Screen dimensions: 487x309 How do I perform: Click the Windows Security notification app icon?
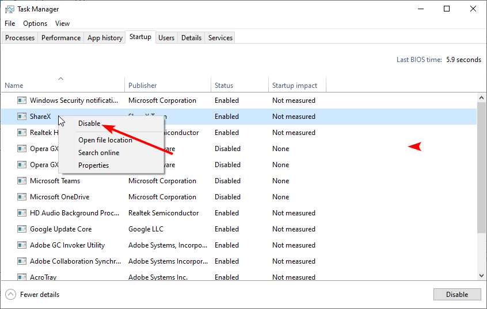click(x=22, y=101)
